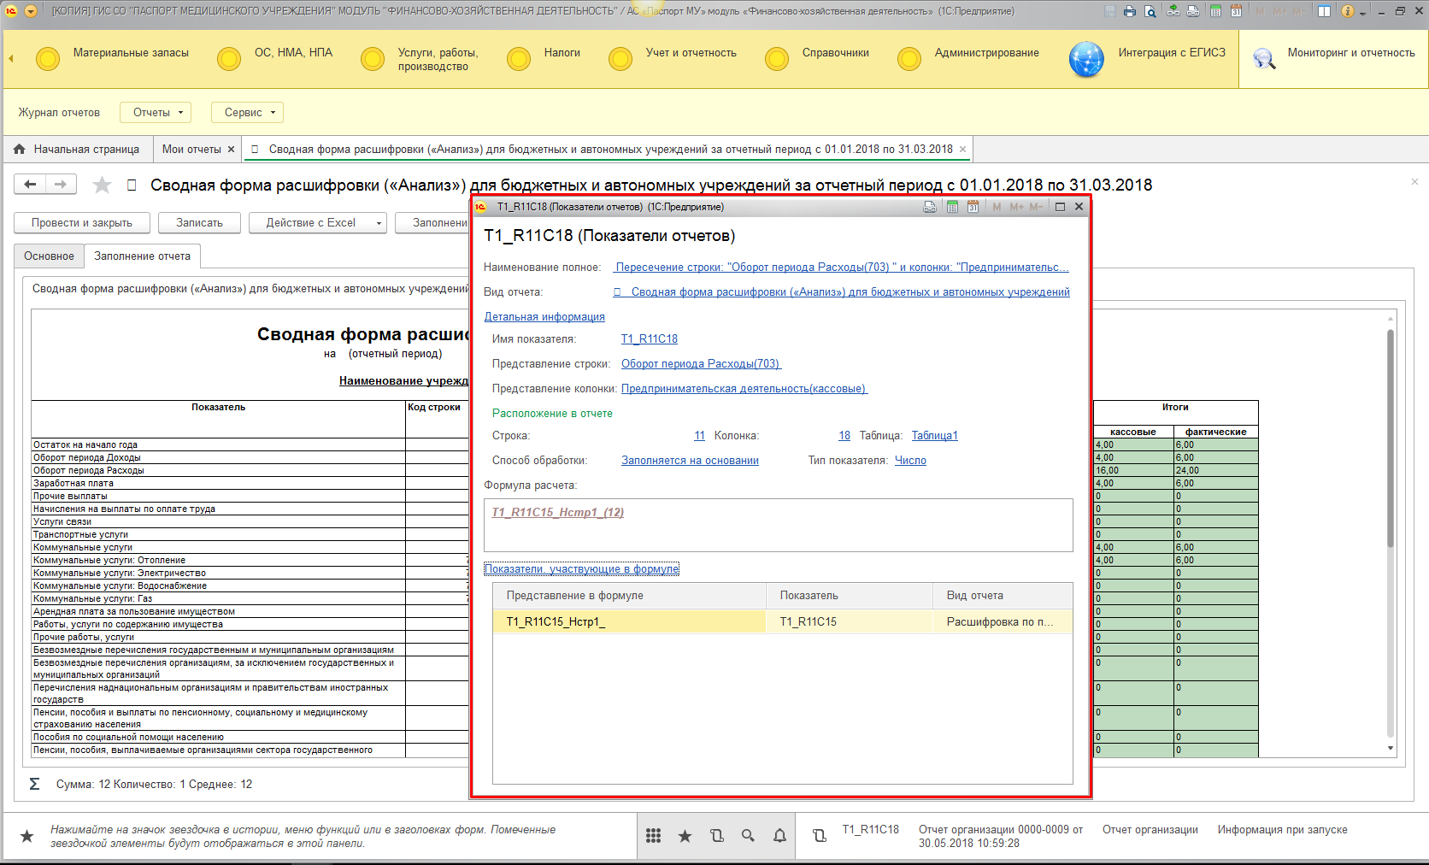Image resolution: width=1429 pixels, height=865 pixels.
Task: Open the Детальная информация link
Action: (544, 316)
